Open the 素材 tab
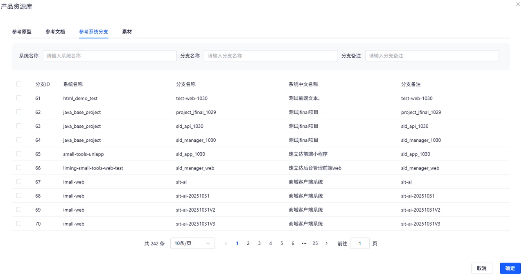Screen dimensions: 524x276 pyautogui.click(x=127, y=32)
